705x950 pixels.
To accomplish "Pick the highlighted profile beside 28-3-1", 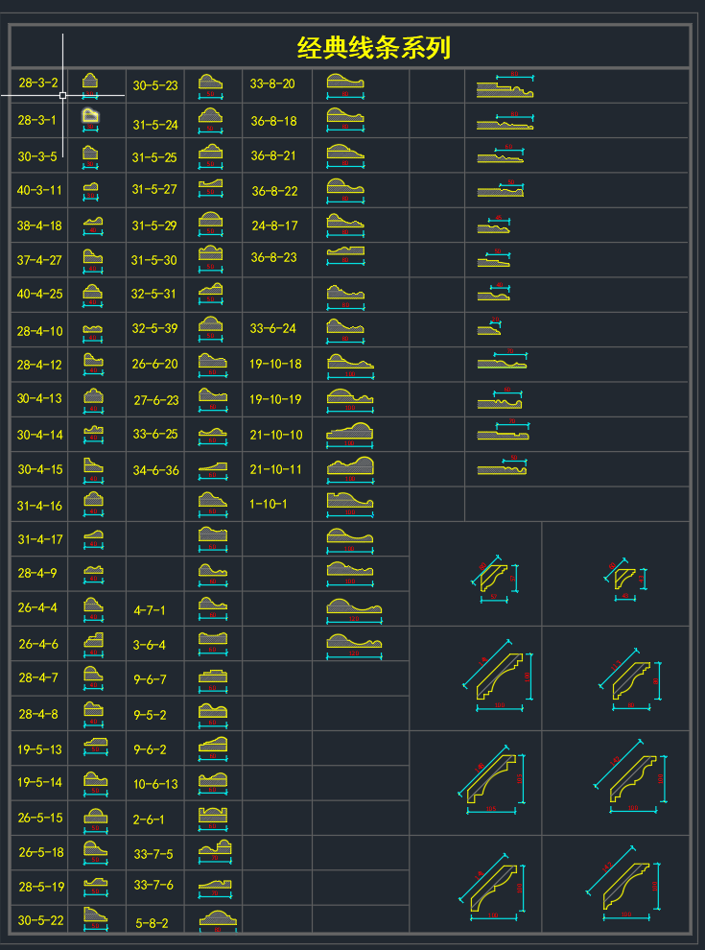I will click(x=91, y=116).
